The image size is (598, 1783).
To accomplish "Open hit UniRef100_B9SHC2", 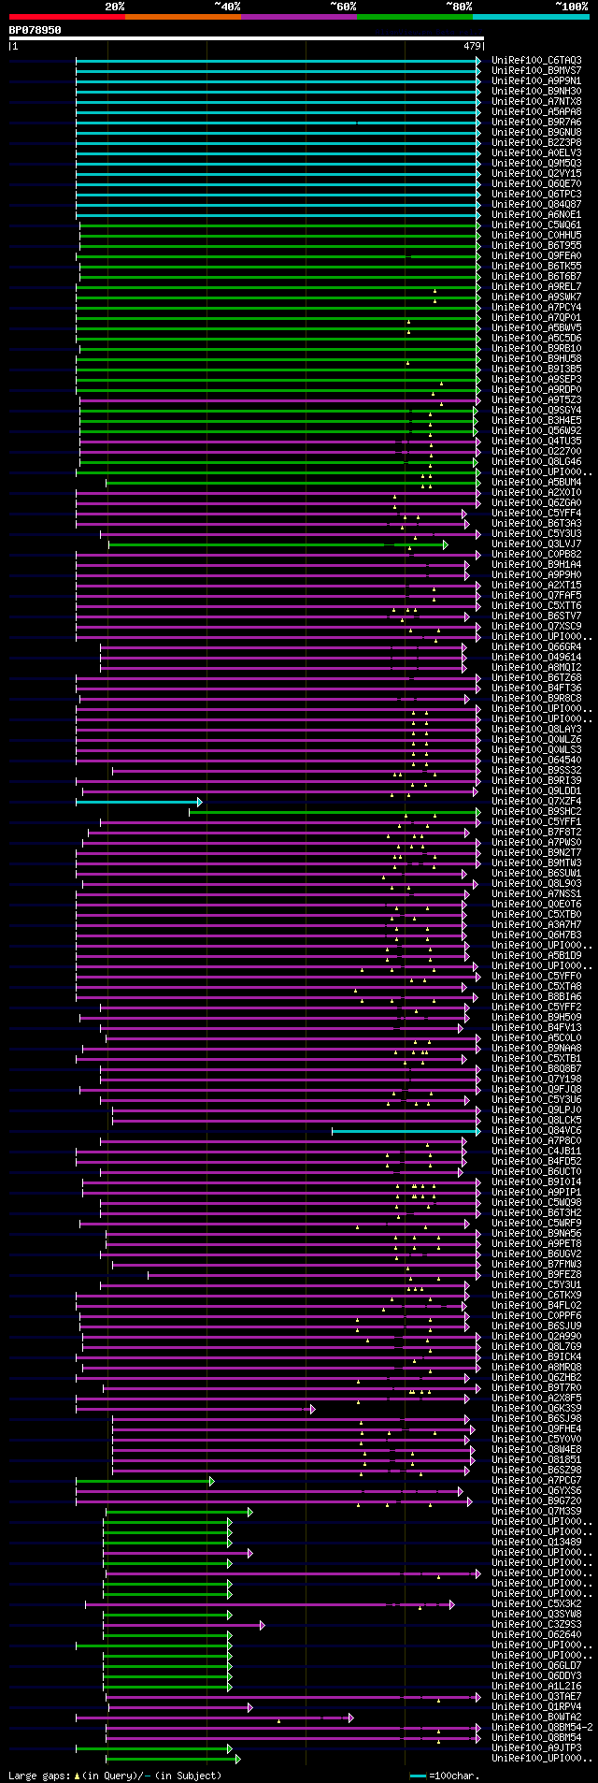I will point(536,812).
